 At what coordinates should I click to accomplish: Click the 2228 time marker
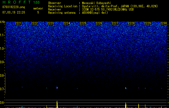[131, 23]
